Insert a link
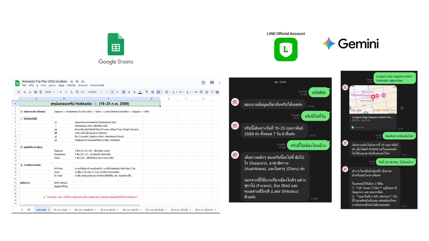Screen dimensions: 429x241 [196, 92]
